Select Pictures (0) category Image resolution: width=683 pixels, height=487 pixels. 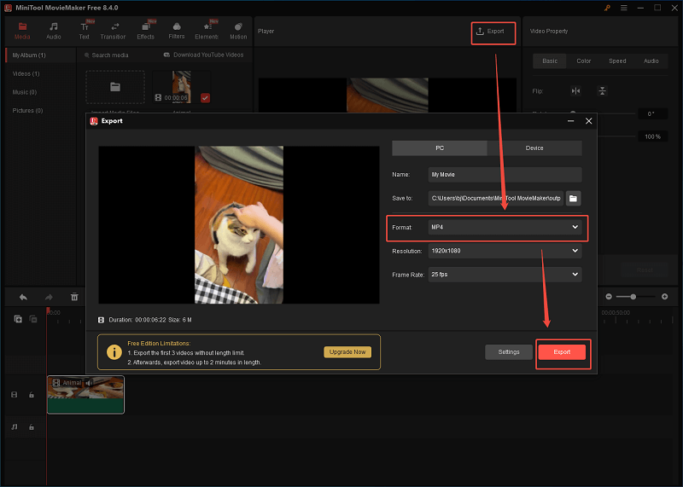click(x=27, y=111)
